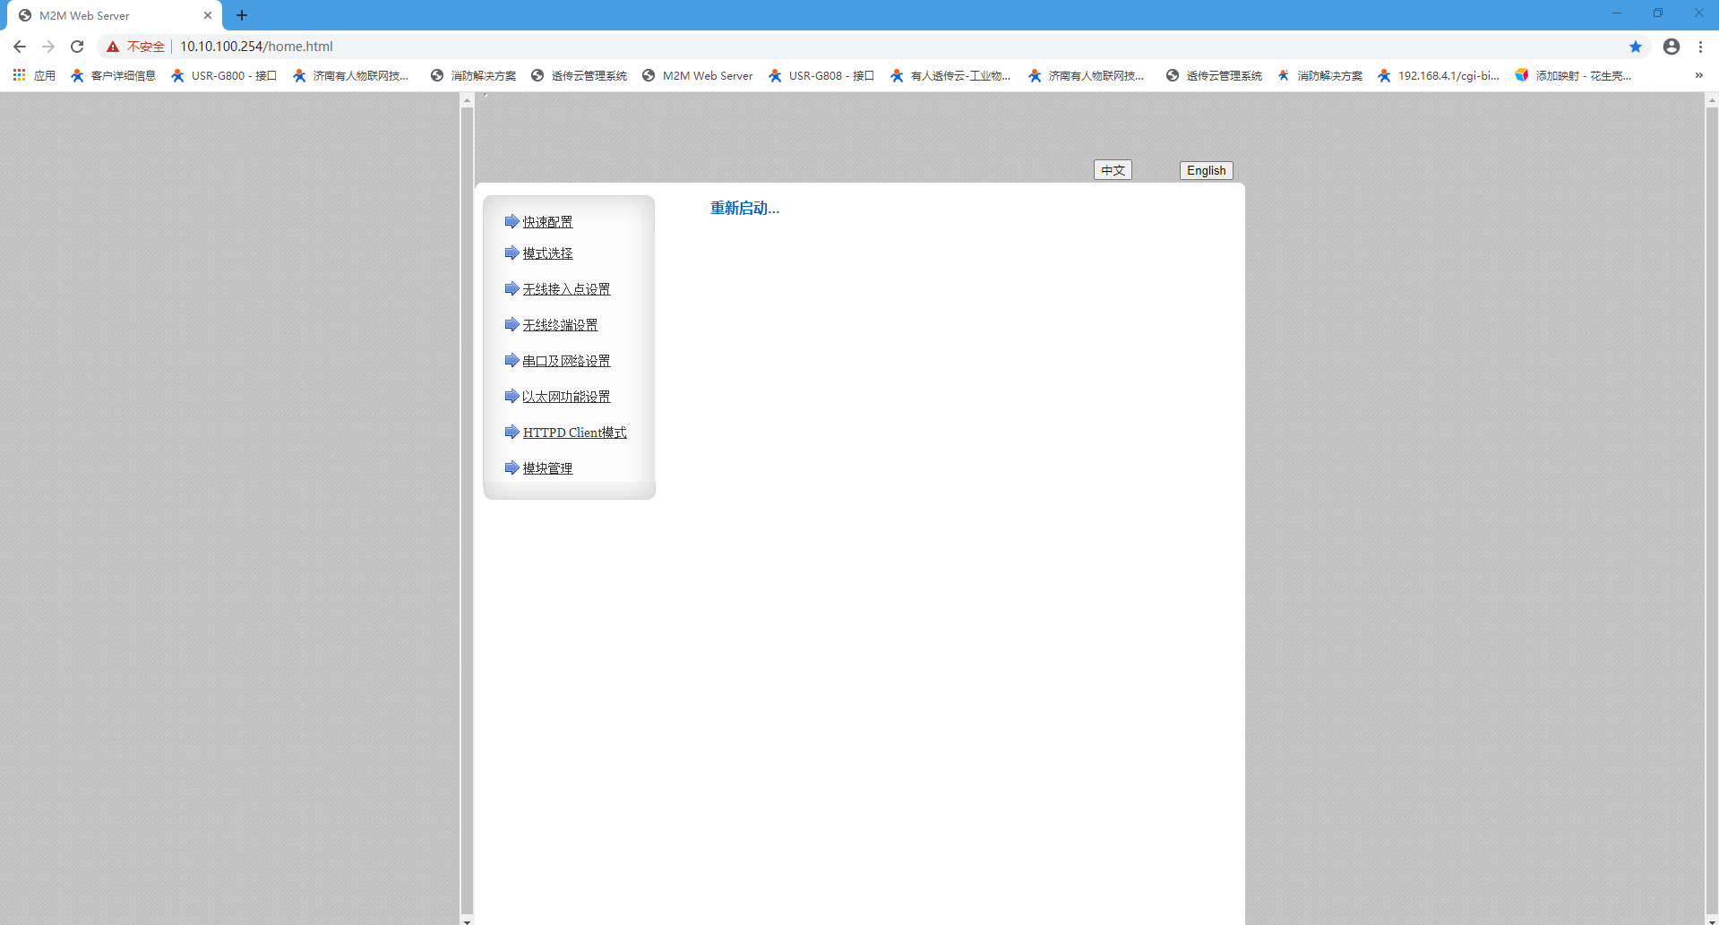1719x925 pixels.
Task: Open the Chrome profile avatar icon
Action: (1671, 47)
